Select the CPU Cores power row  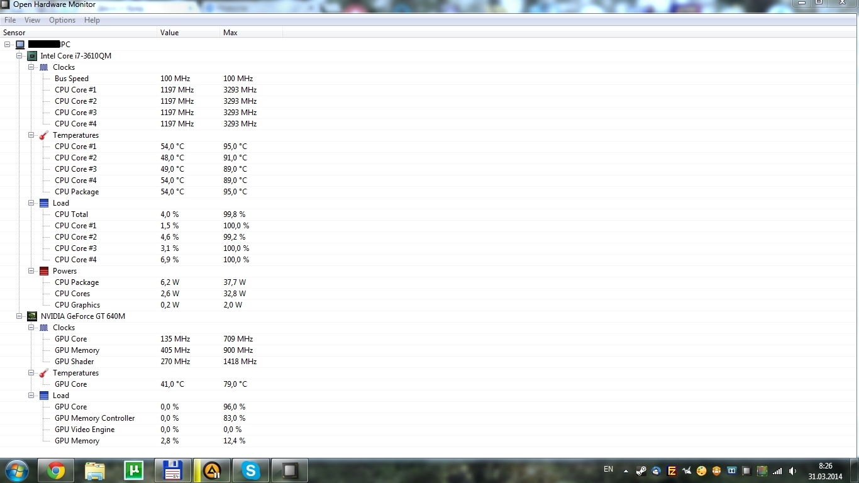pos(429,294)
